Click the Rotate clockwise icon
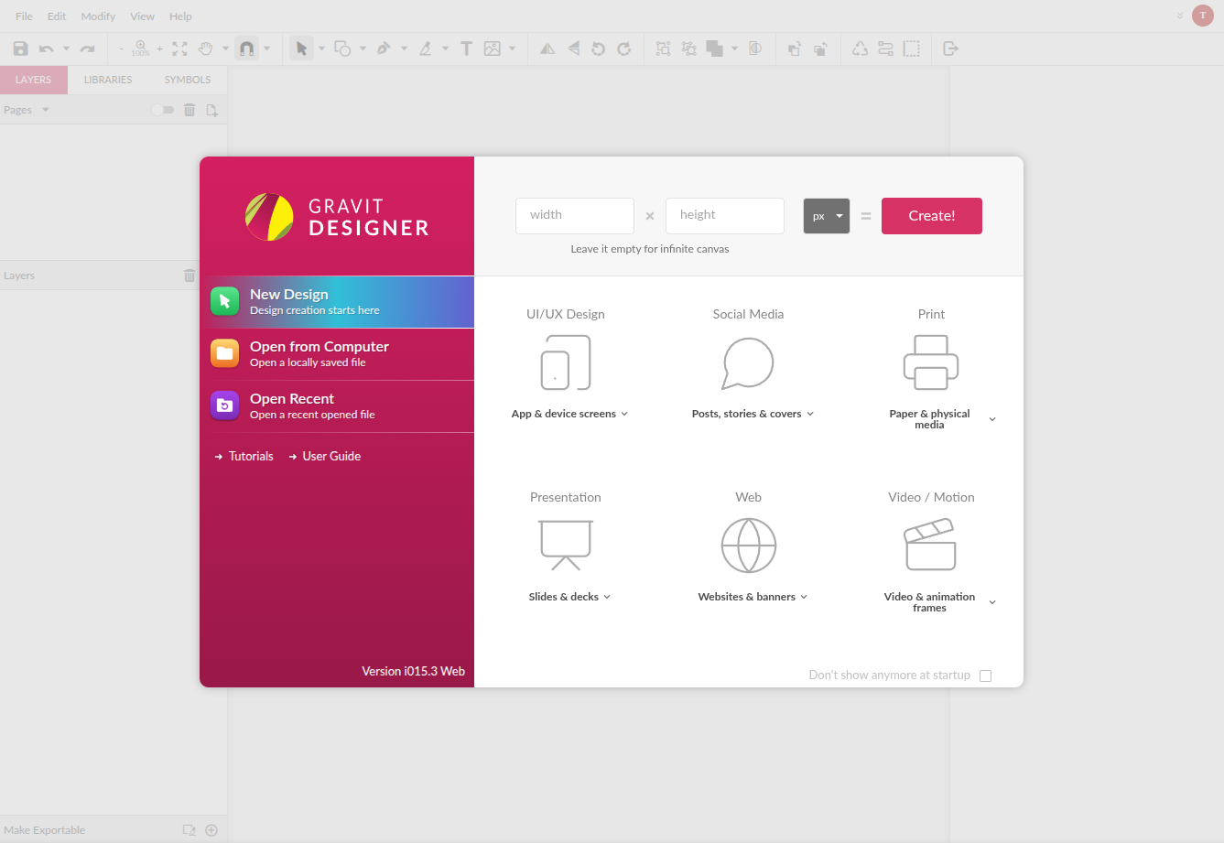 click(x=624, y=49)
